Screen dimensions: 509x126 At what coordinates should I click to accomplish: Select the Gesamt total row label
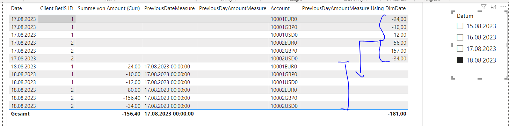20,113
